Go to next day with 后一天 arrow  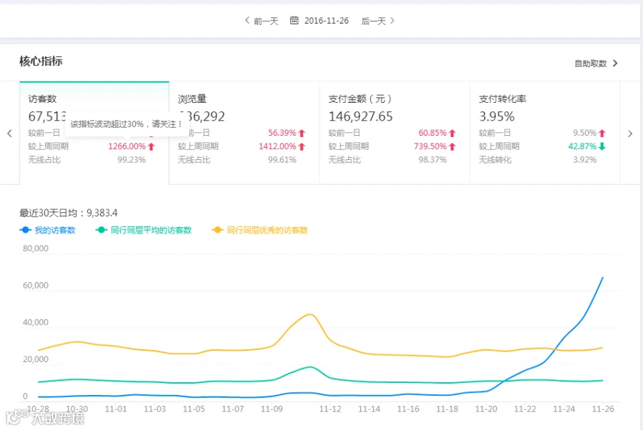[392, 20]
